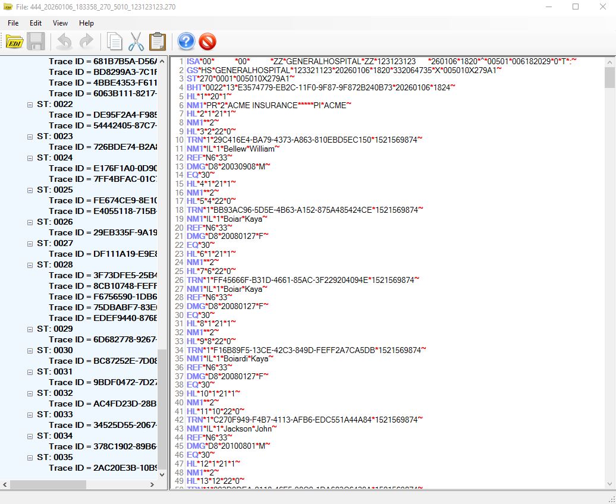This screenshot has width=616, height=504.
Task: Open help with blue question mark icon
Action: coord(186,42)
